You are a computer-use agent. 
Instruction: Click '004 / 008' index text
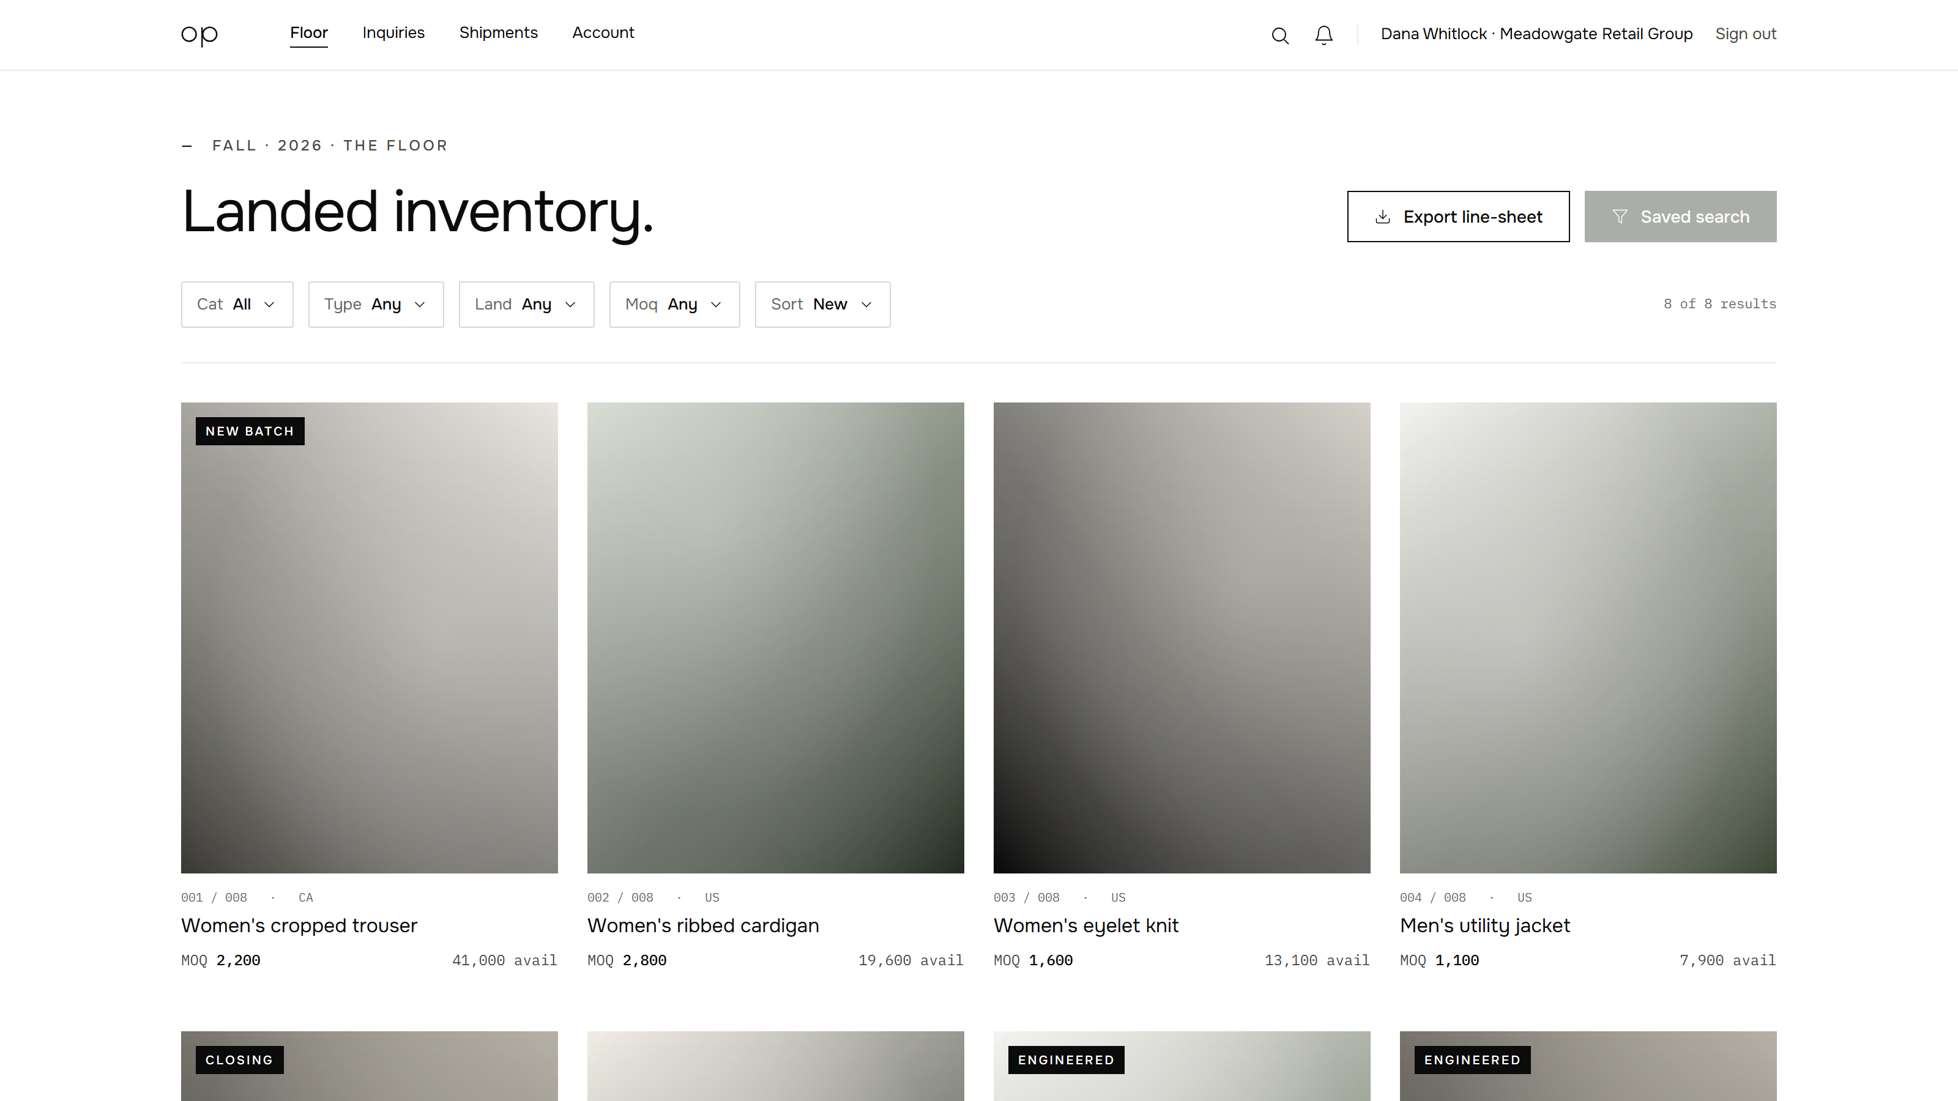1433,897
